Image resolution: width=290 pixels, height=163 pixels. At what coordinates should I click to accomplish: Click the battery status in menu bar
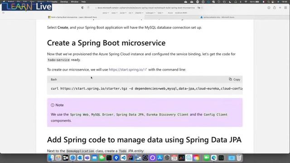click(255, 2)
